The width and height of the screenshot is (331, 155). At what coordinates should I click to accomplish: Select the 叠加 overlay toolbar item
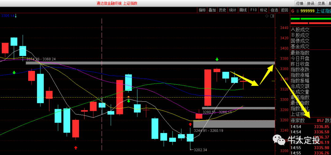pos(212,10)
